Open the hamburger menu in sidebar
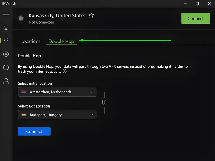Screen dimensions: 215x161 (6, 14)
